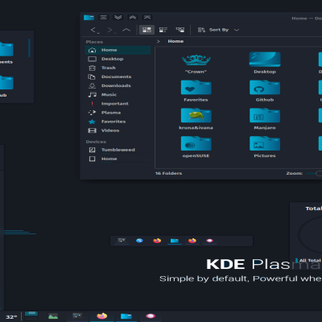Switch to Compact view mode
Screen dimensions: 322x322
pyautogui.click(x=163, y=30)
